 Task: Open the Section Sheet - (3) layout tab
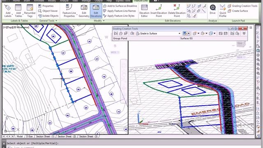click(x=88, y=136)
